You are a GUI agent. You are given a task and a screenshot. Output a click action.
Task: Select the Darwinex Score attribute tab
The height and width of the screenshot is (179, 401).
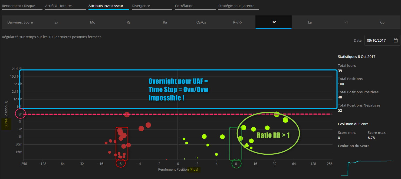[20, 22]
